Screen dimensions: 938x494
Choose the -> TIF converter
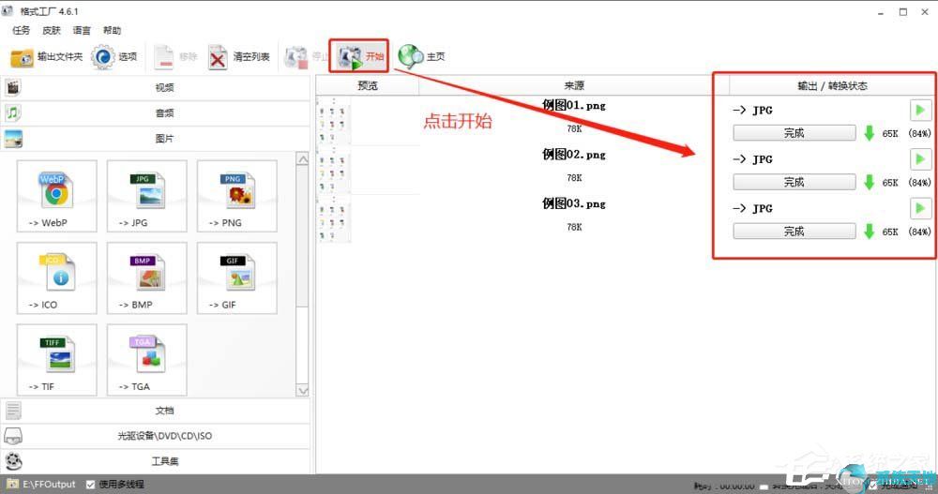tap(57, 360)
